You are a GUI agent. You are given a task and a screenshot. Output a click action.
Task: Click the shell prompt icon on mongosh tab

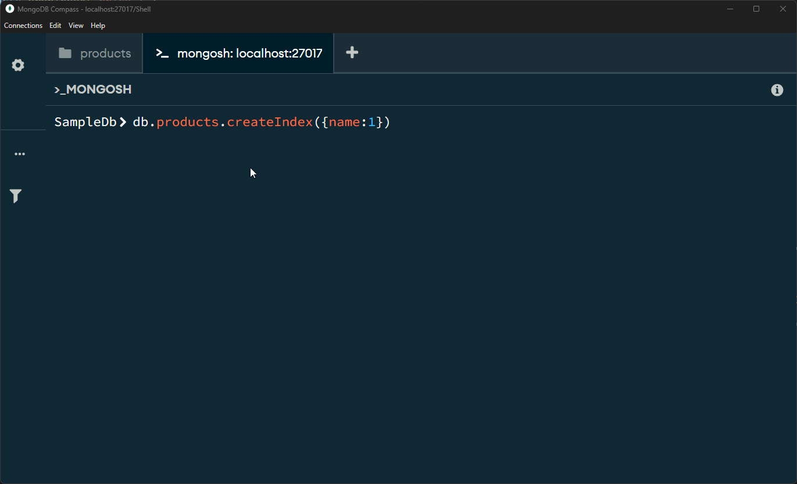click(162, 53)
